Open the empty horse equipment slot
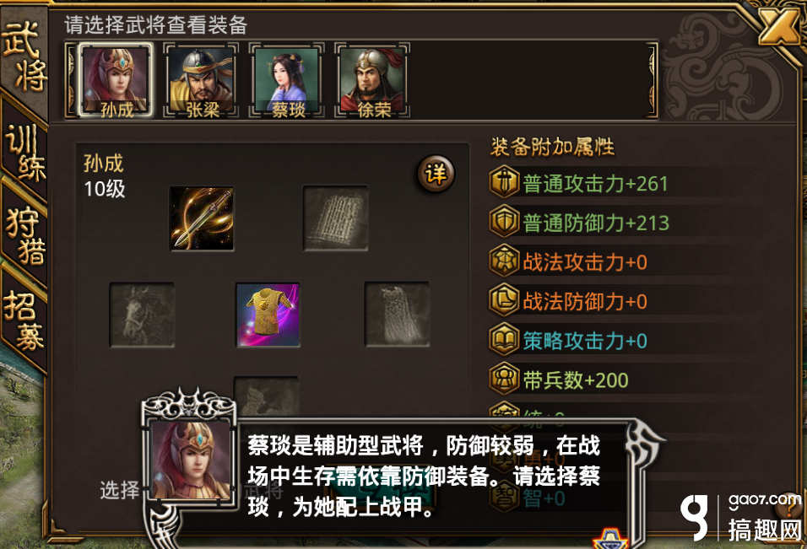This screenshot has width=807, height=549. click(x=142, y=315)
